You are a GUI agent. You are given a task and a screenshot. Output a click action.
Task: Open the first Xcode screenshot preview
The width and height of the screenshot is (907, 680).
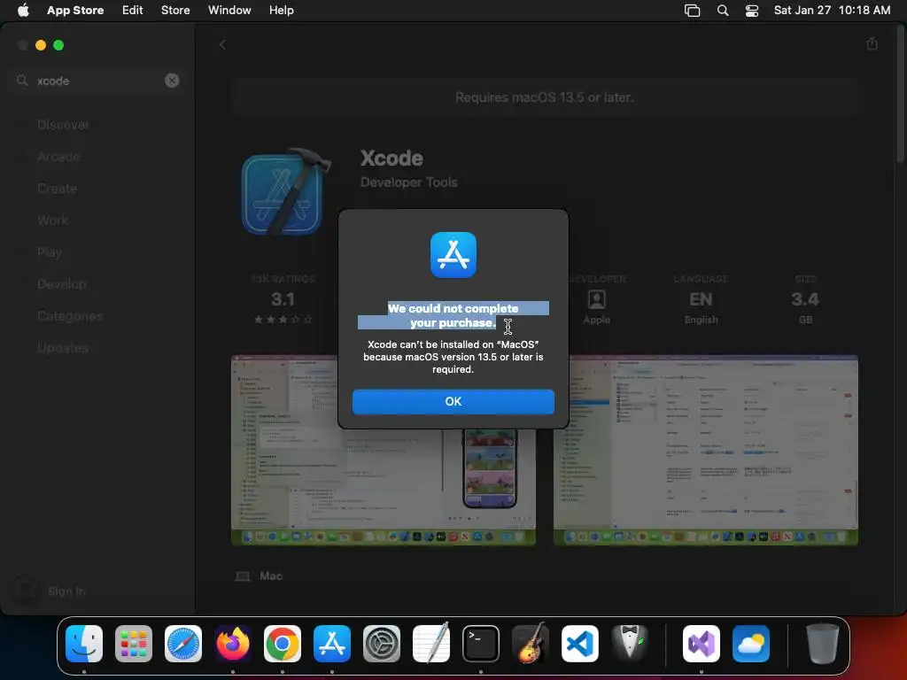pos(383,450)
